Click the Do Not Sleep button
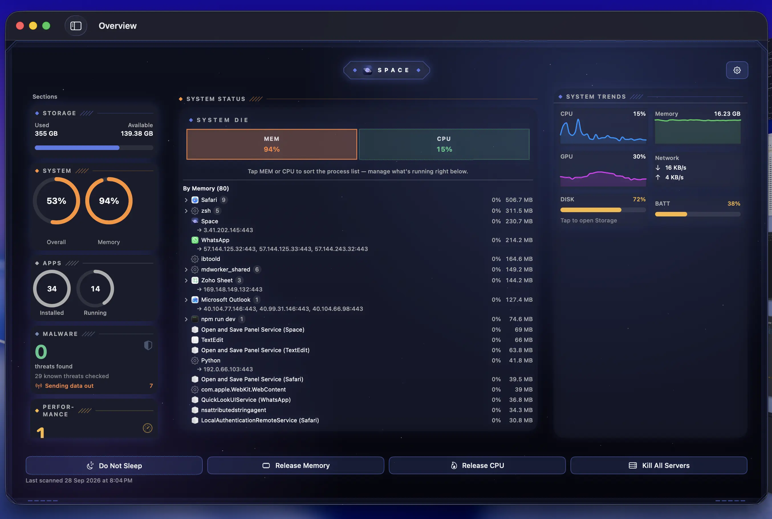 click(114, 465)
